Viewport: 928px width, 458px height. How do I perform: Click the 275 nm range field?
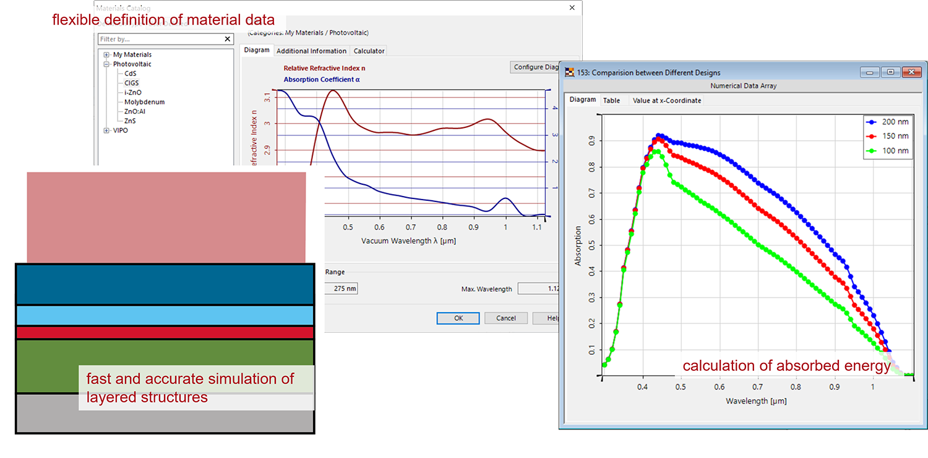coord(341,288)
